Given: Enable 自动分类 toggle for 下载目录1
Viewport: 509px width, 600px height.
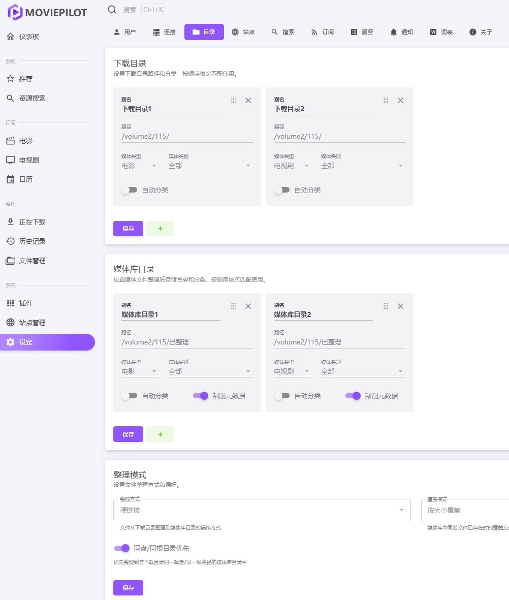Looking at the screenshot, I should [x=130, y=190].
